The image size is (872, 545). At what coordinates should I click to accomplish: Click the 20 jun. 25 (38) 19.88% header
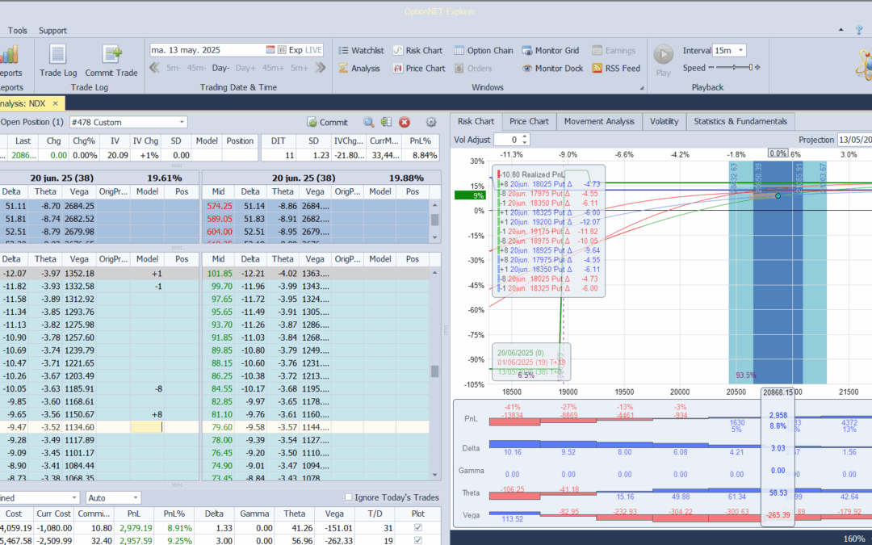(x=321, y=178)
